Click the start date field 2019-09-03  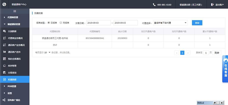tap(98, 23)
